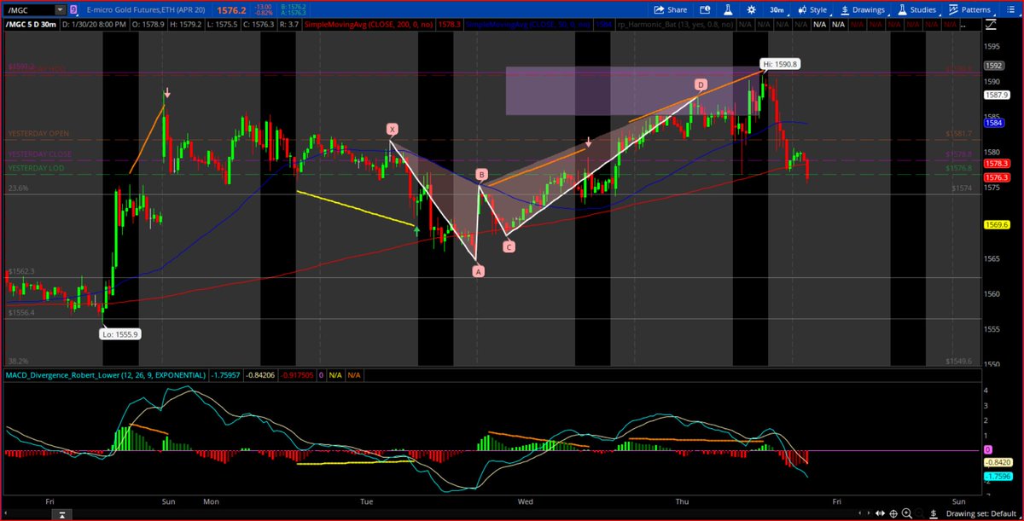Click the Lo: 1555.9 price bubble

(121, 334)
